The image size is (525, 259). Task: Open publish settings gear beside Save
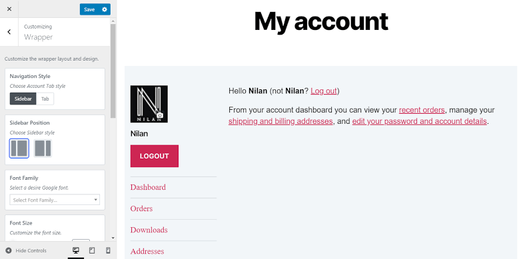coord(105,9)
